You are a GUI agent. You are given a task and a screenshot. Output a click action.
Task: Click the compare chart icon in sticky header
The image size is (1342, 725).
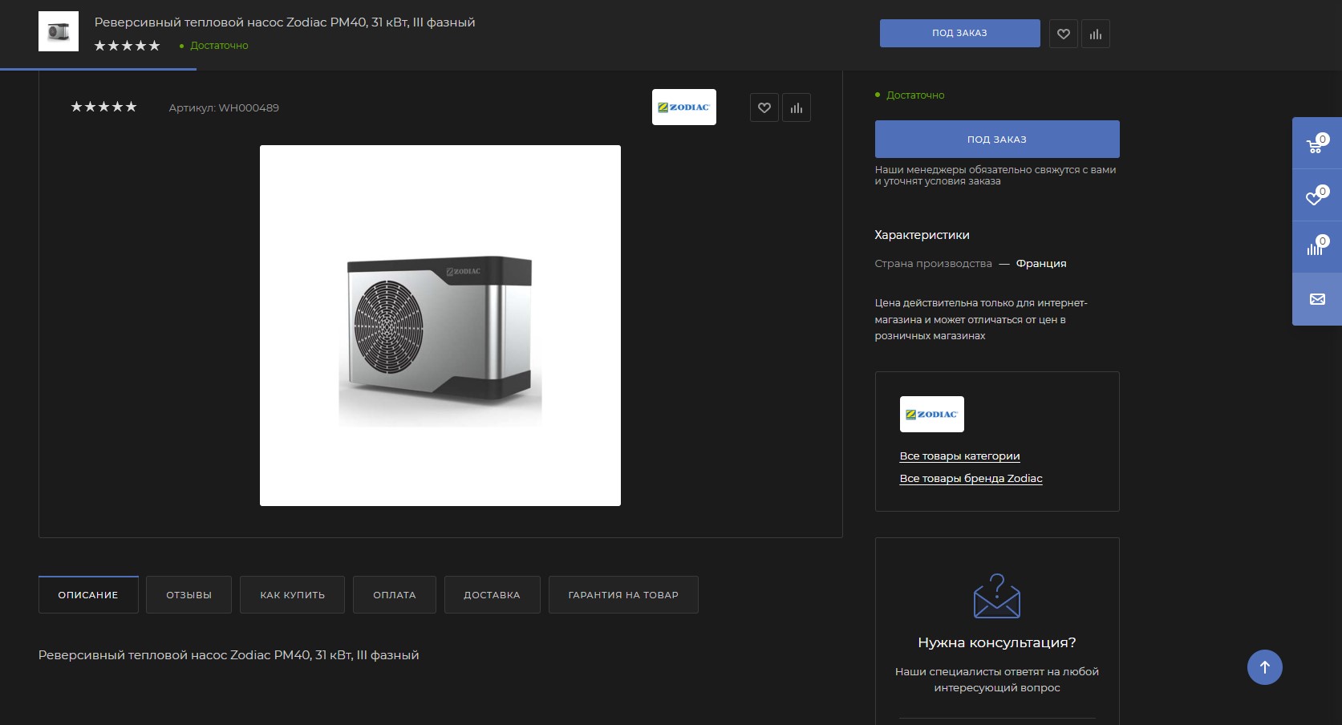1096,34
